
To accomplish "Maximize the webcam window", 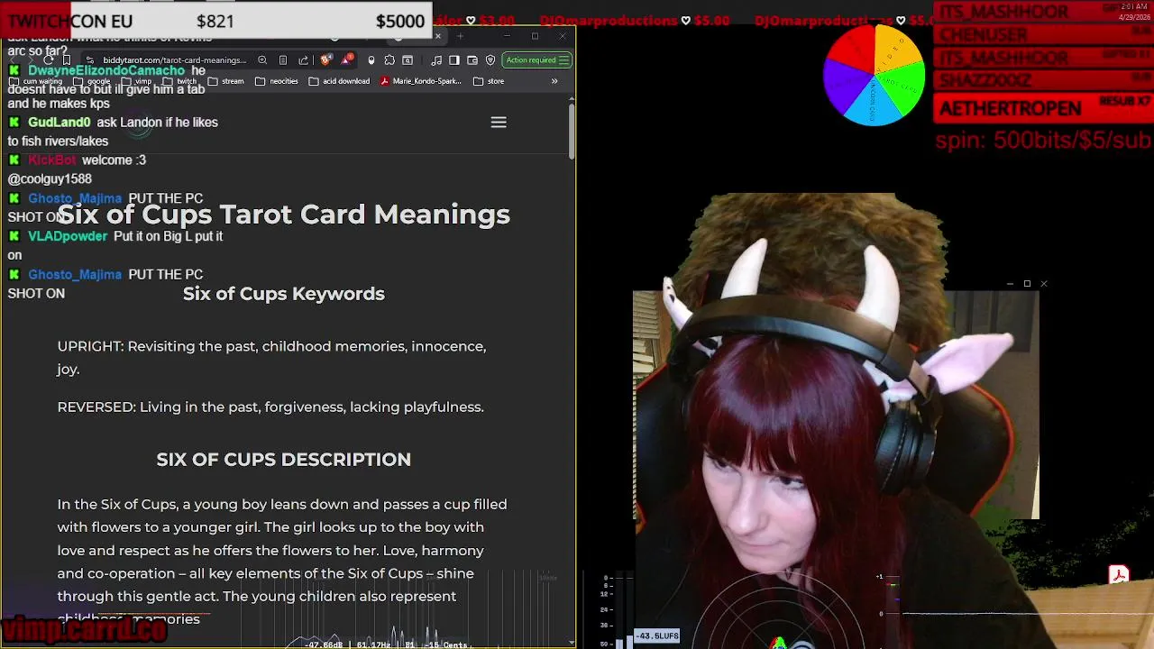I will click(x=1027, y=284).
